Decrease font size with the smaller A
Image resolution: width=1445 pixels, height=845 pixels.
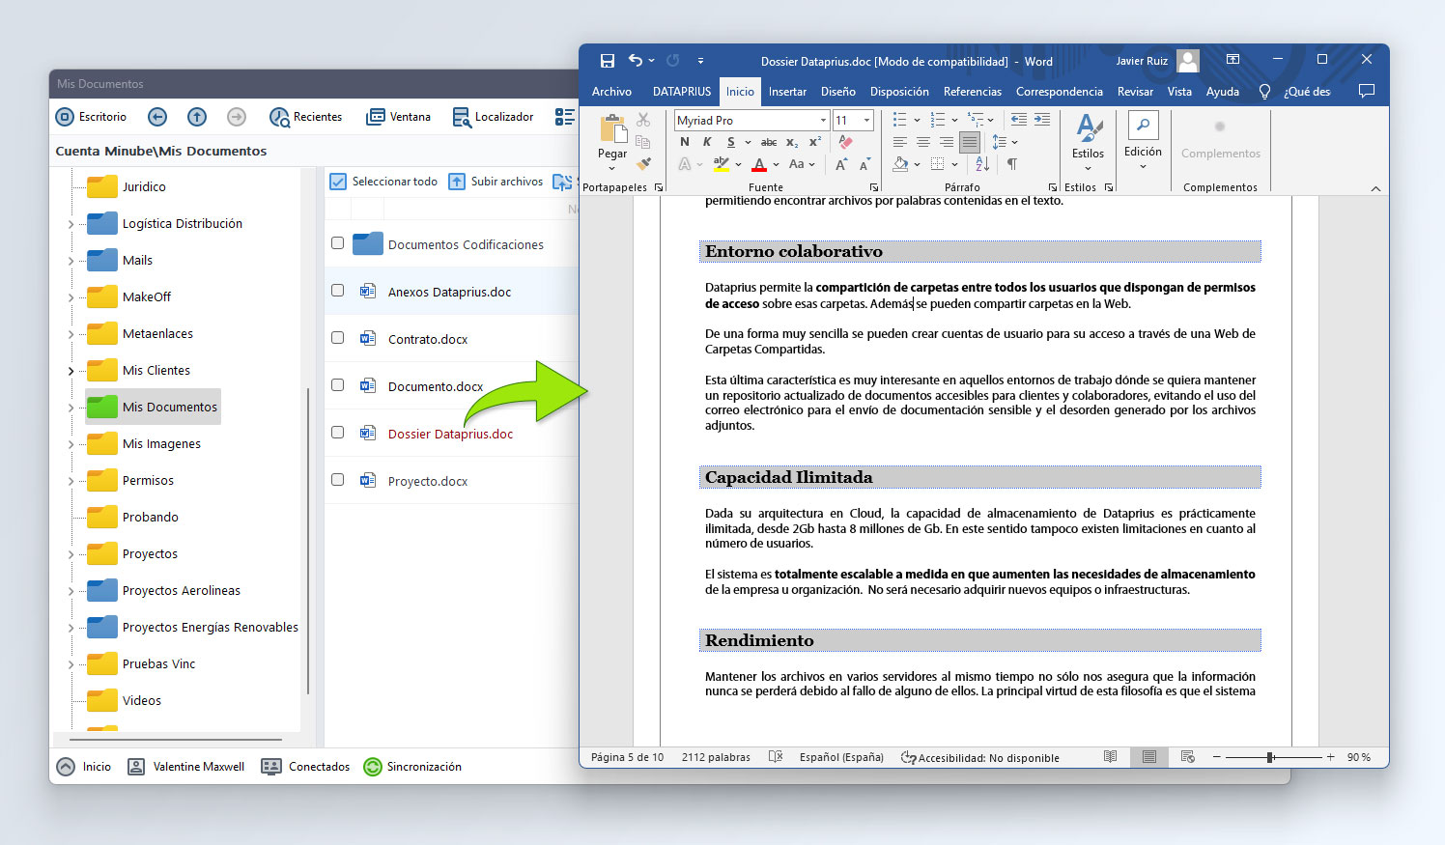click(864, 164)
